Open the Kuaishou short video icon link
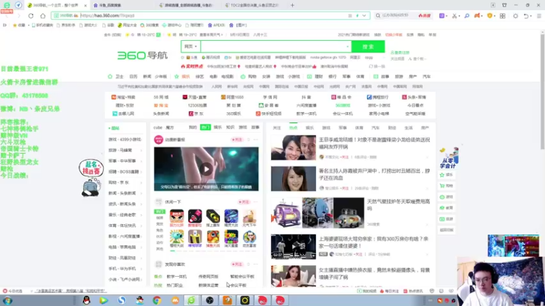Screen dimensions: 545x306 coord(258,114)
